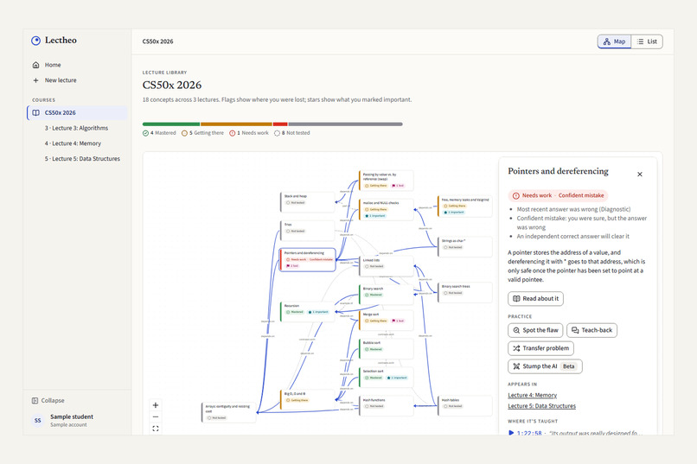Viewport: 697px width, 464px height.
Task: Click the Mastered badge on Bubble sort node
Action: (374, 349)
